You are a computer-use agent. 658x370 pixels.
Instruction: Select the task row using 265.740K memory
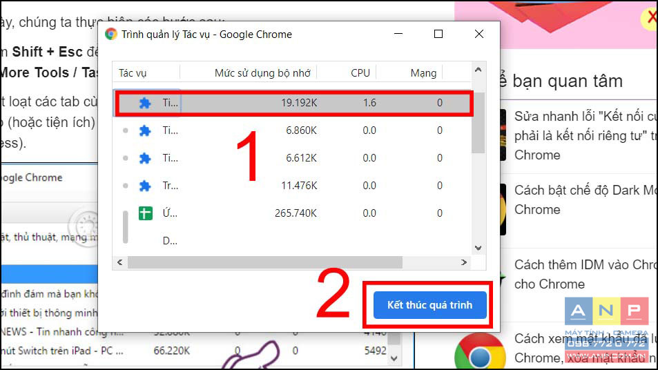tap(292, 213)
